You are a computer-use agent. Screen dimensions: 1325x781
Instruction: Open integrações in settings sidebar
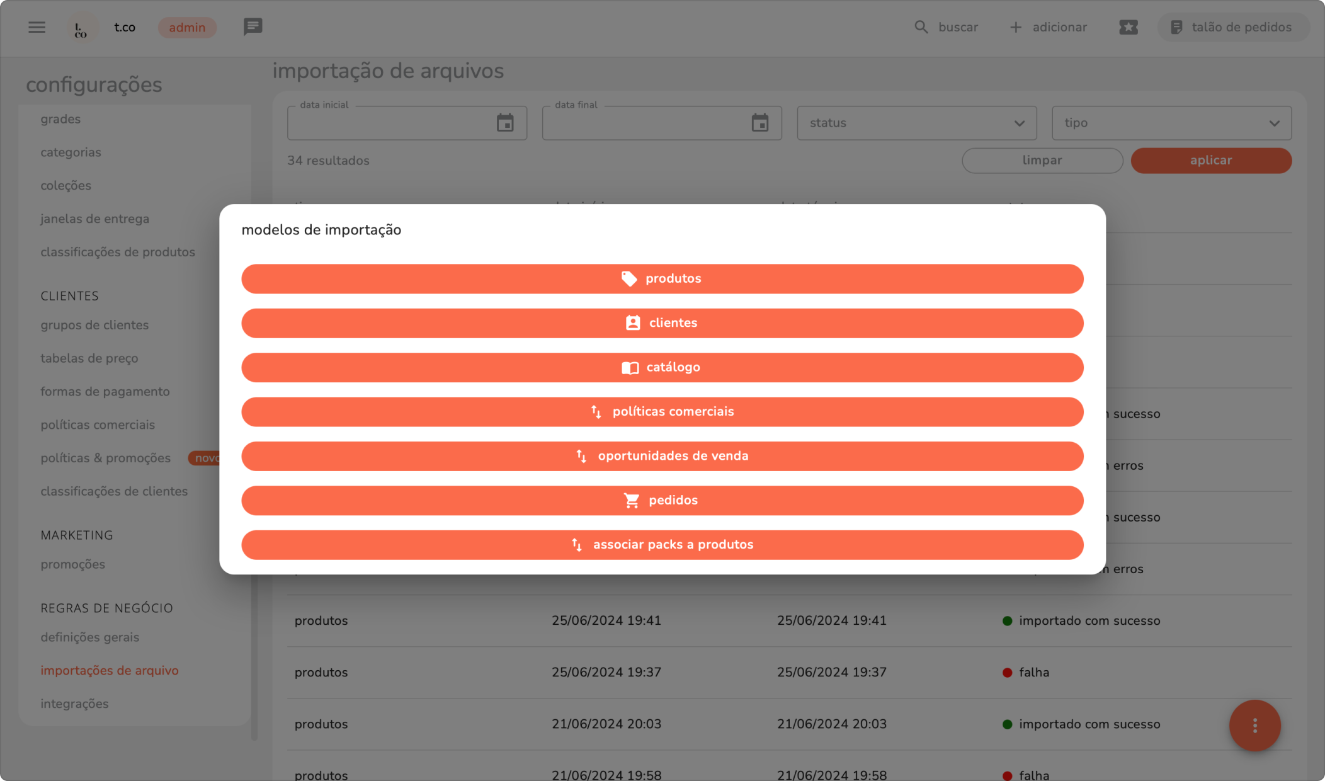(74, 704)
